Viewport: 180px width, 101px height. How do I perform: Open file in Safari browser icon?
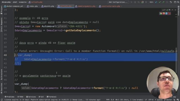point(166,13)
